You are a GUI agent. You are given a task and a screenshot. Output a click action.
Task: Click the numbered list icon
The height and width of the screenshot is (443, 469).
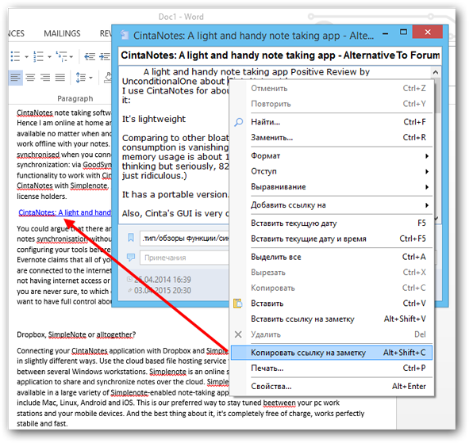pos(38,56)
